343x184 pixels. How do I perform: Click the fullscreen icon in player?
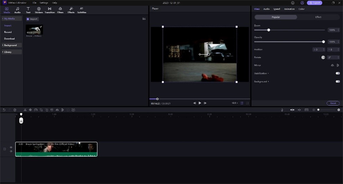(x=247, y=103)
